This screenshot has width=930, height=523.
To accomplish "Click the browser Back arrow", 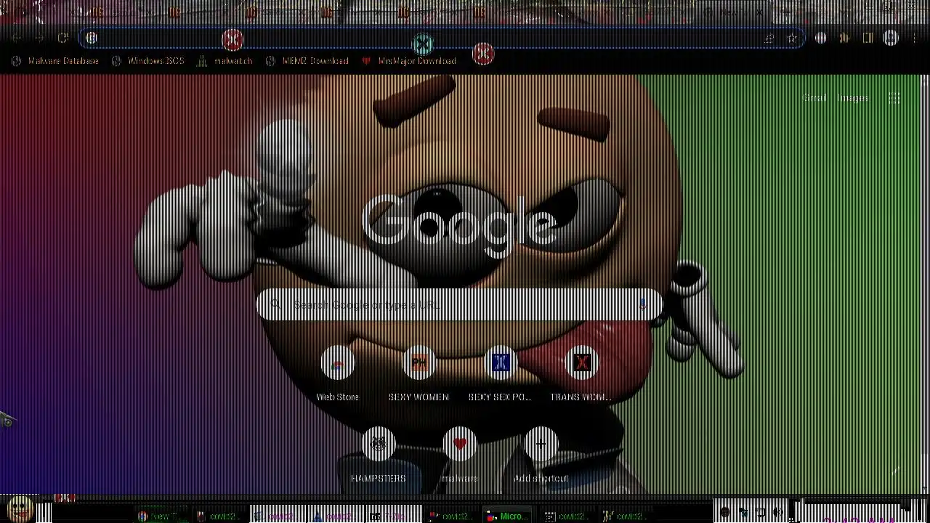I will (16, 38).
